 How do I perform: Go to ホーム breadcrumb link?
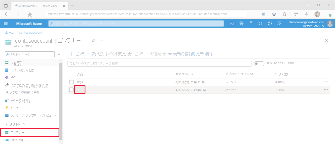[9, 33]
